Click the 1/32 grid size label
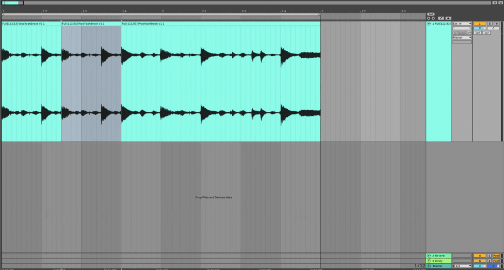504x270 pixels. click(x=419, y=266)
